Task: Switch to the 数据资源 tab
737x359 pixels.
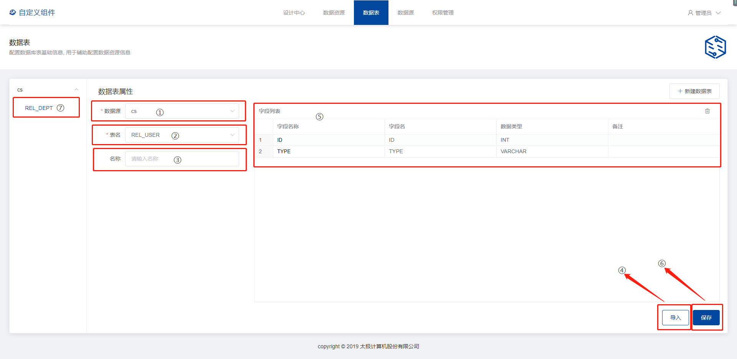Action: 334,13
